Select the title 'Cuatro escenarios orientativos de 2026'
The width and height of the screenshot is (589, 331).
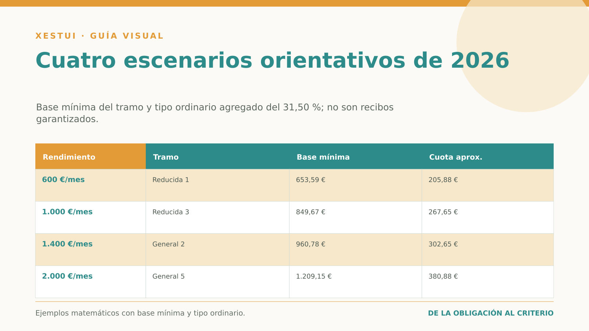click(272, 61)
